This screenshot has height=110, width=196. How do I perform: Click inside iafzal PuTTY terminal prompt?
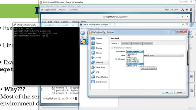47,36
